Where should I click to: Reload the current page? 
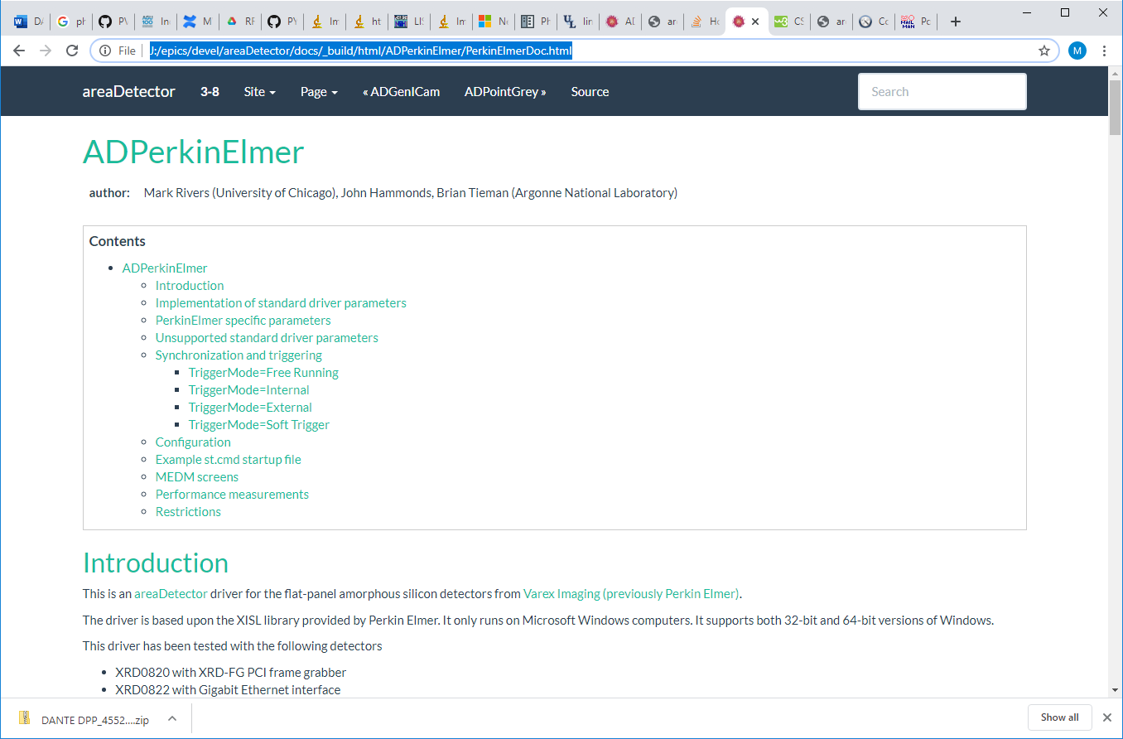pyautogui.click(x=72, y=51)
